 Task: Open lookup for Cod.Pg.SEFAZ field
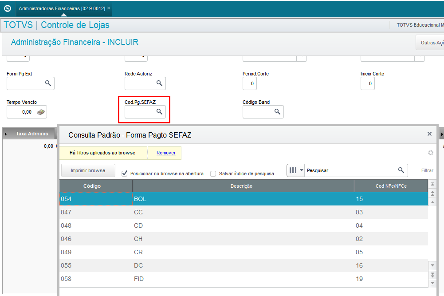pos(159,111)
